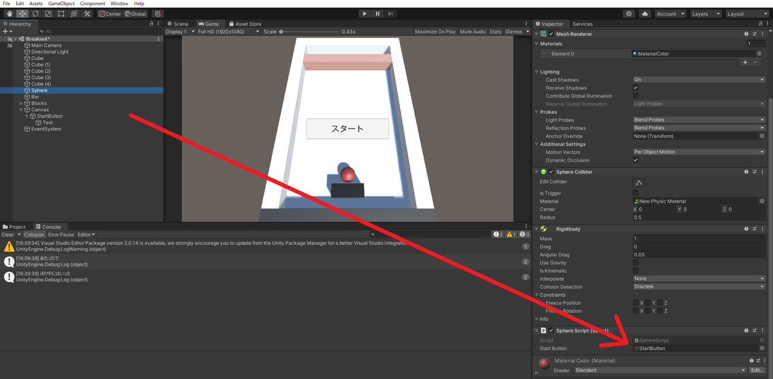
Task: Open cloud services icon
Action: (x=645, y=14)
